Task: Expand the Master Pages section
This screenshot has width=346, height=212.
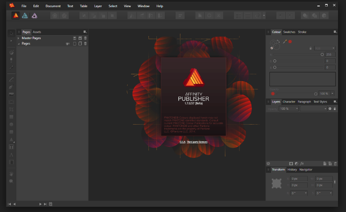Action: [x=18, y=38]
